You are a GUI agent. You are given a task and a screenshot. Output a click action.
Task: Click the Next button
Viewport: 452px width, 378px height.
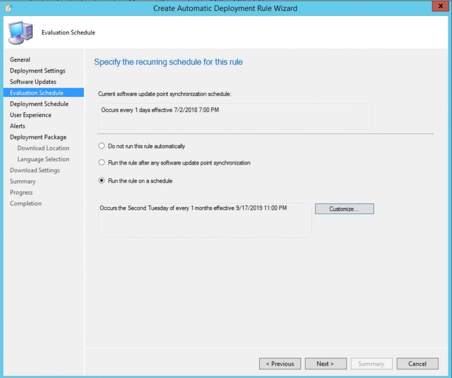click(x=325, y=363)
